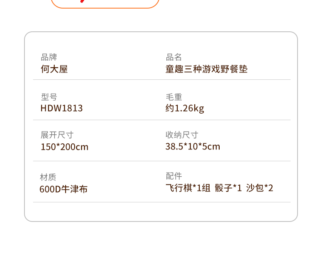Viewport: 322px width, 261px height.
Task: Click the 收纳尺寸 label
Action: [182, 135]
